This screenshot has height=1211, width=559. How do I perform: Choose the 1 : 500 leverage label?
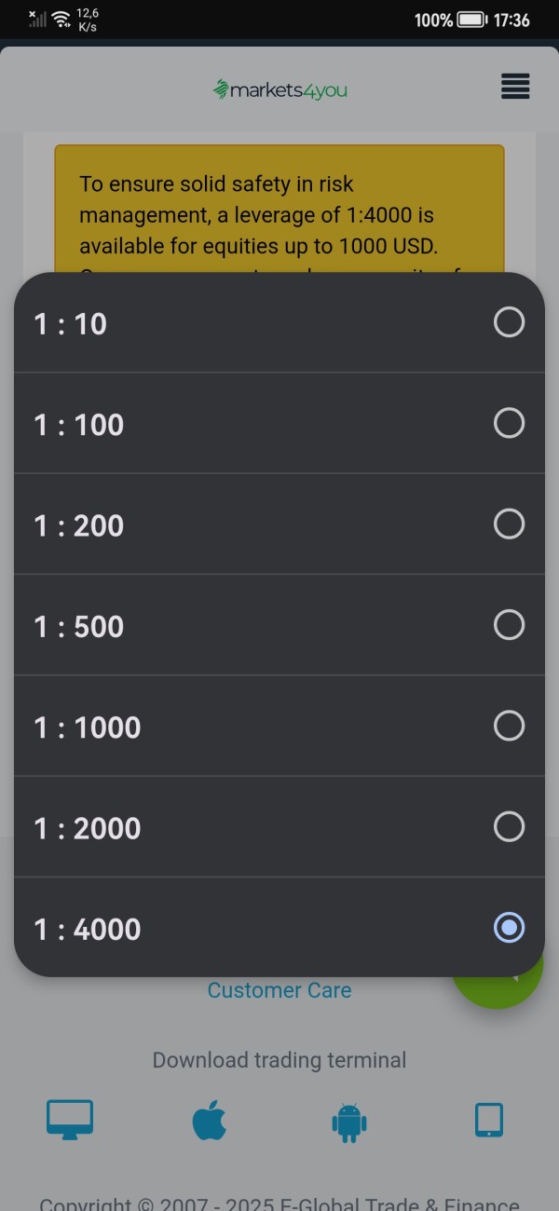tap(79, 626)
